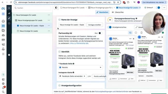The width and height of the screenshot is (168, 94).
Task: Select Neue Anzeigengruppe für Leads in tree
Action: coord(30,20)
